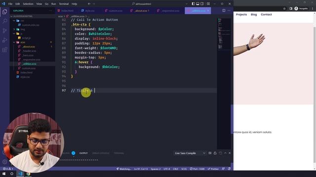
Task: Click the Prettier status bar item
Action: click(x=213, y=169)
